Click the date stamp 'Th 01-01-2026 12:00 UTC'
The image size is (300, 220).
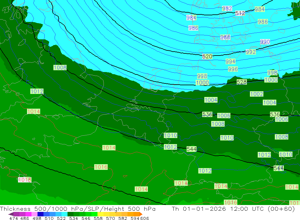click(218, 209)
